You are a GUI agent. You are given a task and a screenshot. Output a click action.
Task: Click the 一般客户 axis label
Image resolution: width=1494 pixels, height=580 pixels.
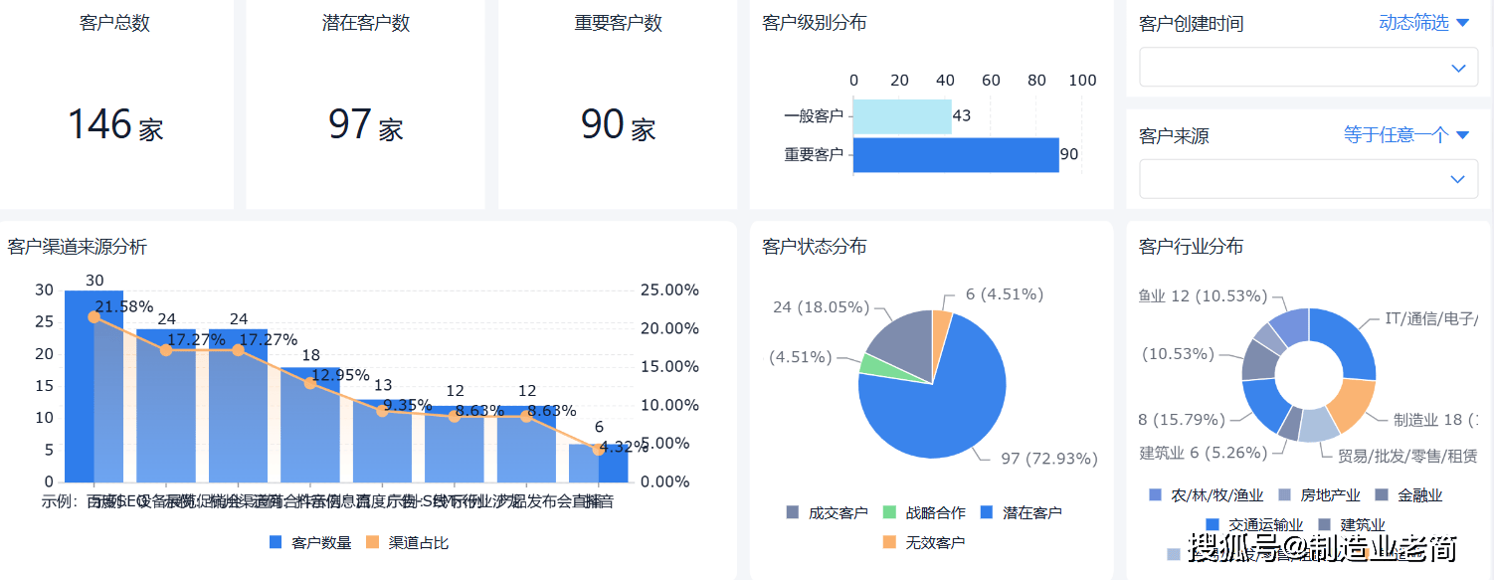(814, 116)
